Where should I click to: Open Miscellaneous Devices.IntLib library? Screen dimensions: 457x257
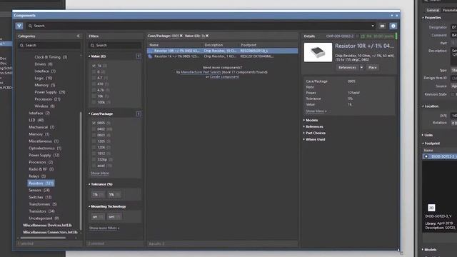48,226
